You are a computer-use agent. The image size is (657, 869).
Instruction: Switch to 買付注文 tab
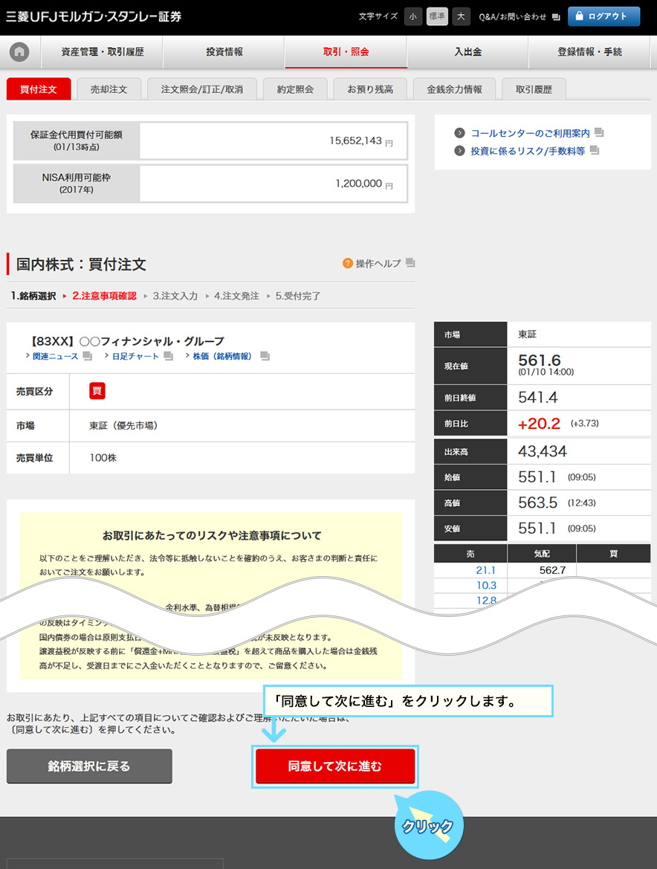[39, 89]
